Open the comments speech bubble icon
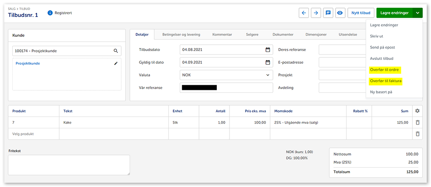Image resolution: width=431 pixels, height=187 pixels. tap(328, 13)
